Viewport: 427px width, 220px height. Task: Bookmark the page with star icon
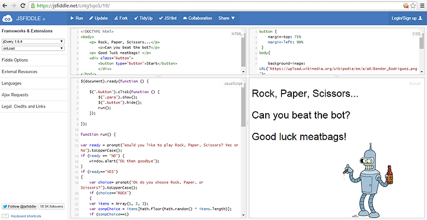413,5
